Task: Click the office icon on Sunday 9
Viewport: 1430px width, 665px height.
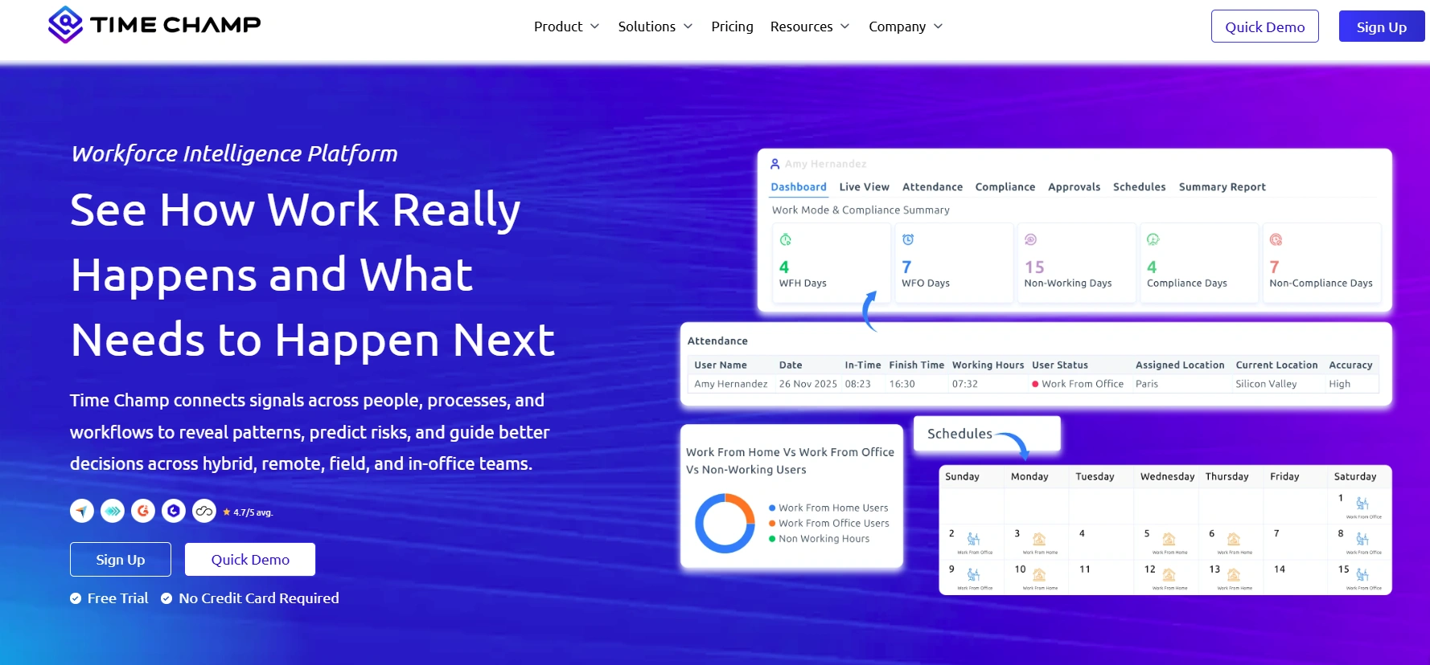Action: pos(974,574)
